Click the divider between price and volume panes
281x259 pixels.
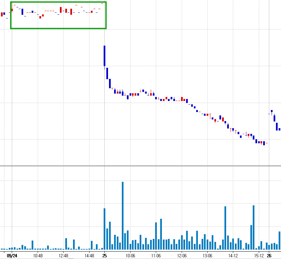(140, 166)
